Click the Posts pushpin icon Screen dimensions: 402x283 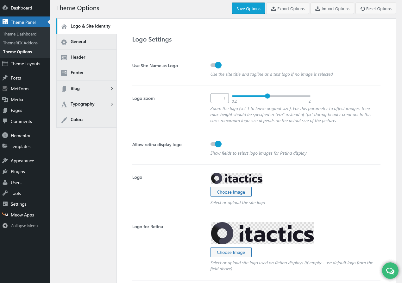[x=5, y=78]
